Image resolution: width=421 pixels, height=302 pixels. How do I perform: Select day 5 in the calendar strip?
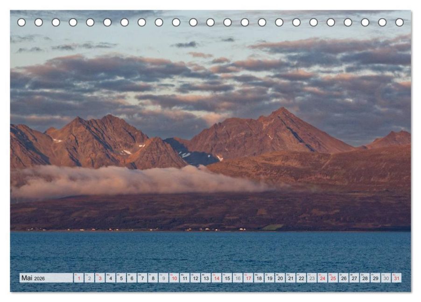(121, 278)
